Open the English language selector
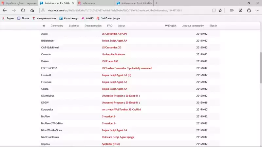 pyautogui.click(x=171, y=26)
